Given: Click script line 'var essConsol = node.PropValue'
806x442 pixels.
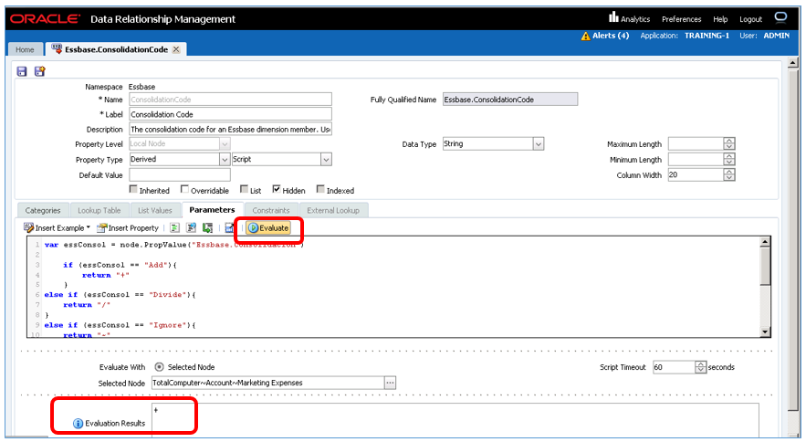Looking at the screenshot, I should click(174, 245).
